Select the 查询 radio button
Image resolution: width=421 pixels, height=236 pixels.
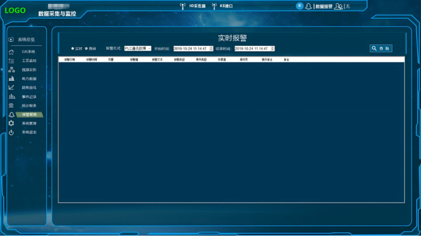coord(86,49)
